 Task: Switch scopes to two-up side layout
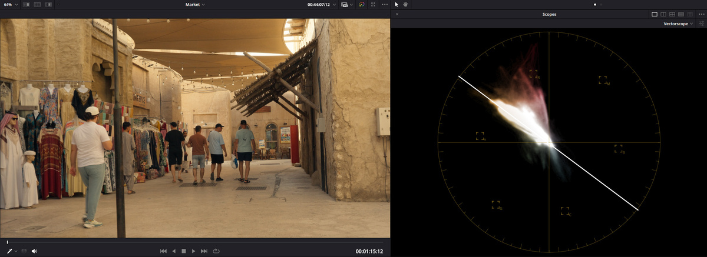(663, 14)
